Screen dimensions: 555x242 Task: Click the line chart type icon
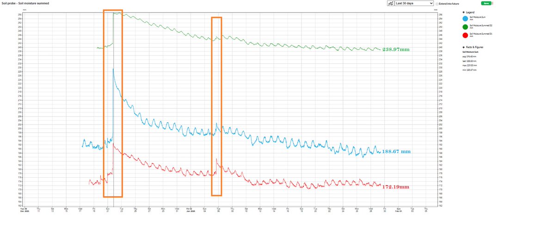click(390, 3)
